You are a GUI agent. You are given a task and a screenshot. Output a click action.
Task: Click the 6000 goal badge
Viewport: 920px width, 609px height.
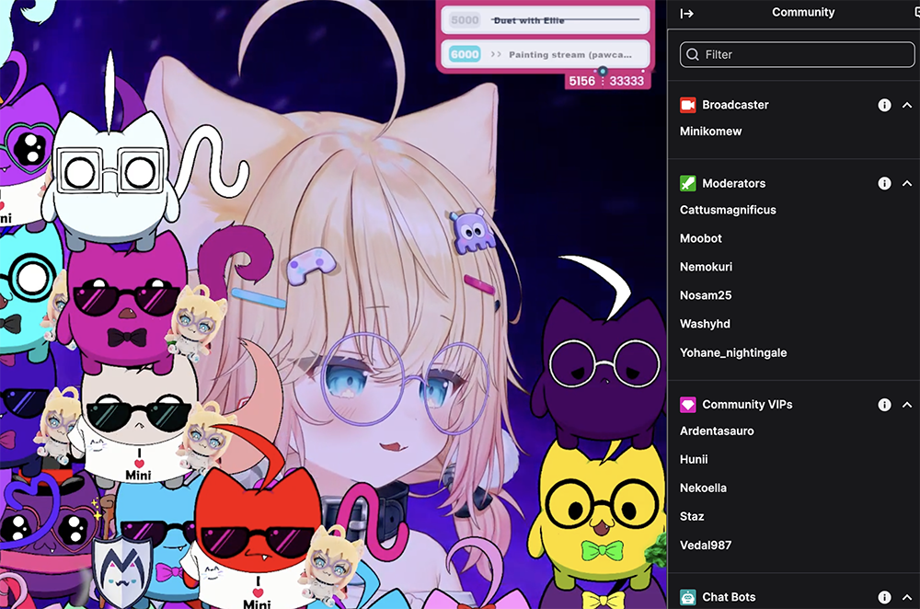pyautogui.click(x=465, y=54)
